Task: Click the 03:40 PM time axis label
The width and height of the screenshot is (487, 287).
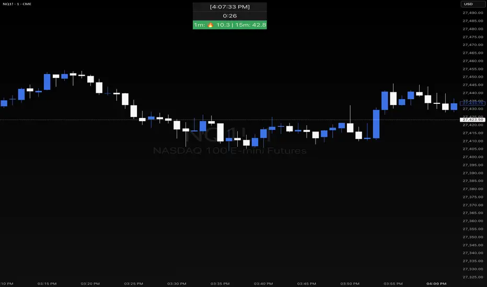Action: click(263, 283)
